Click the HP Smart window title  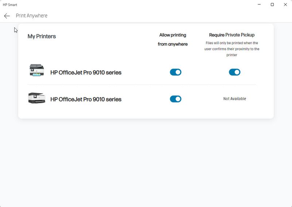(x=10, y=5)
